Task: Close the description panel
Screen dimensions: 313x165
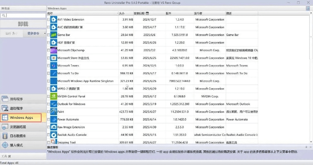Action: [311, 147]
